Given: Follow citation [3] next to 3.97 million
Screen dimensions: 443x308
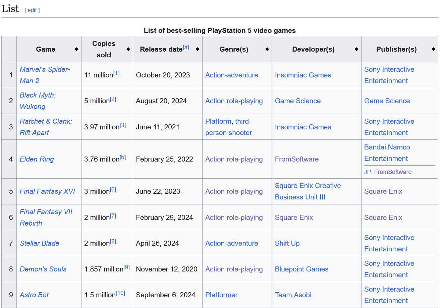Looking at the screenshot, I should pos(123,125).
